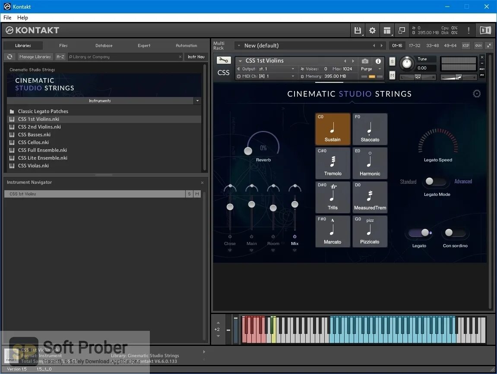Solo the instrument with S button in header
Screen dimensions: 497x374
pyautogui.click(x=392, y=61)
